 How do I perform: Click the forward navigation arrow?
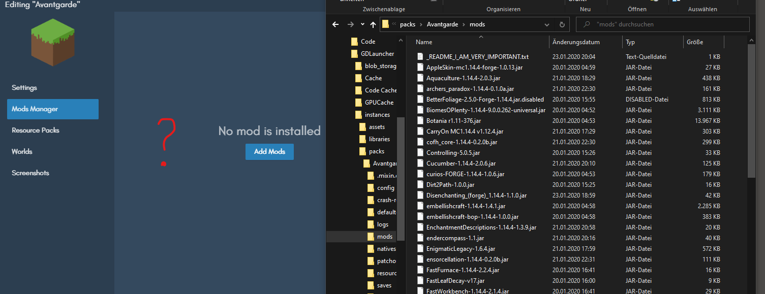[350, 24]
